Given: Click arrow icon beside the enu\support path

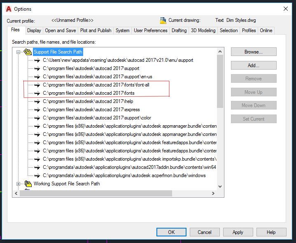Looking at the screenshot, I should 37,60.
